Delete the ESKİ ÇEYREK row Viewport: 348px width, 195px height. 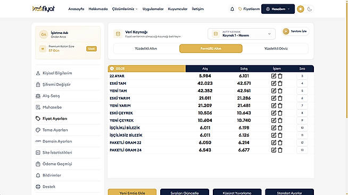tap(280, 113)
